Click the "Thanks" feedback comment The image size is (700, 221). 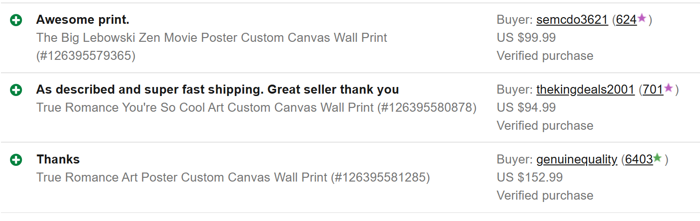tap(58, 159)
